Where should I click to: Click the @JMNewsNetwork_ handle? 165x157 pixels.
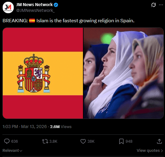point(35,10)
